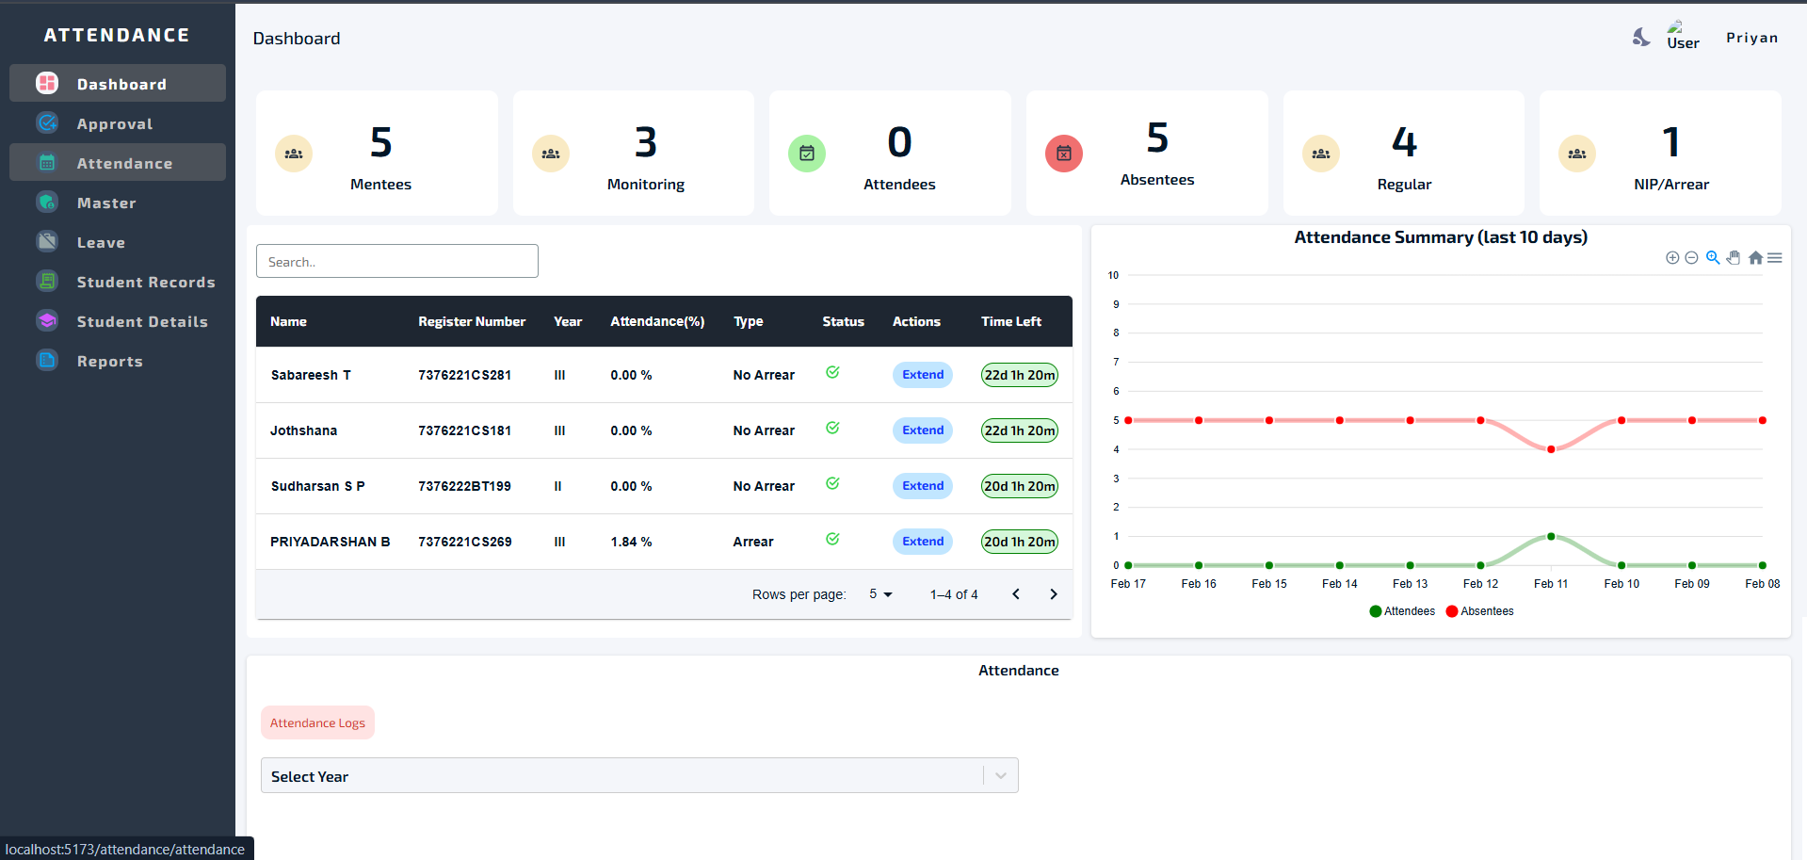Click the Student Records sidebar icon

[x=47, y=281]
